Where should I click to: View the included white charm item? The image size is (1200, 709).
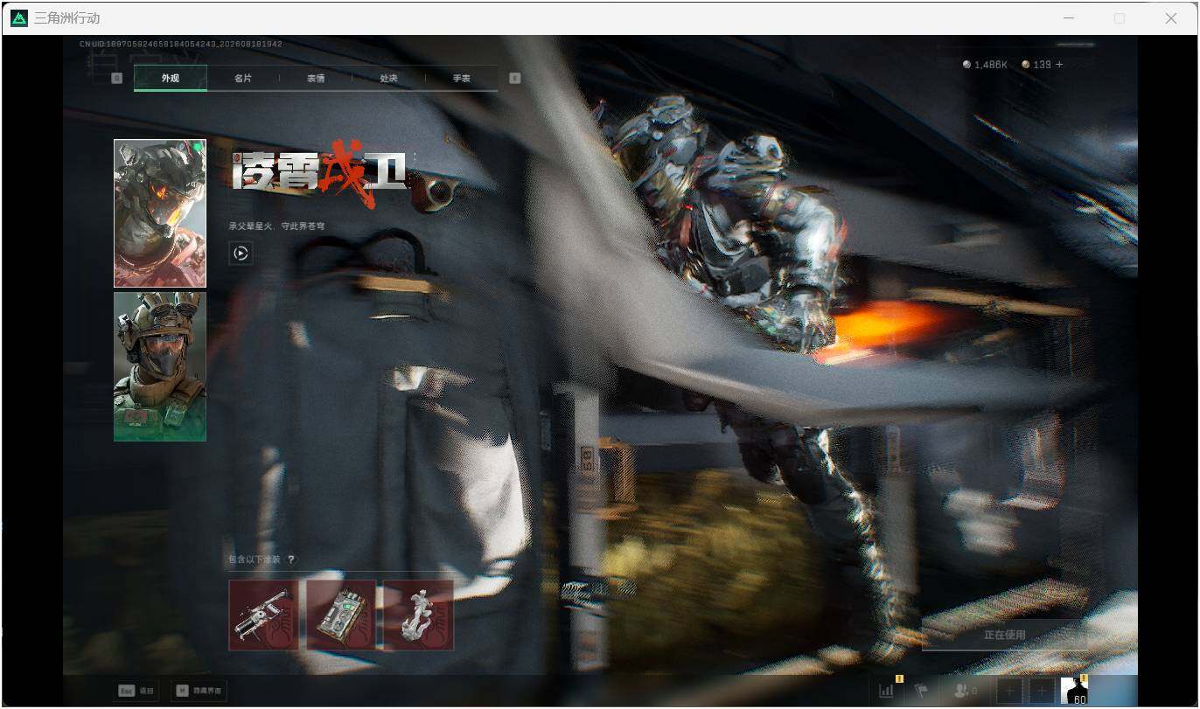click(x=418, y=615)
